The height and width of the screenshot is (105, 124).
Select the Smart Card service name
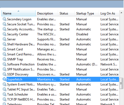click(15, 49)
